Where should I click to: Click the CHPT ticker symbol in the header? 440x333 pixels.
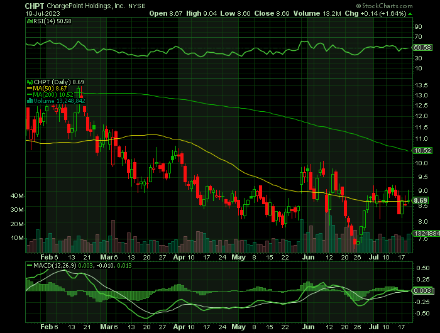pos(35,6)
